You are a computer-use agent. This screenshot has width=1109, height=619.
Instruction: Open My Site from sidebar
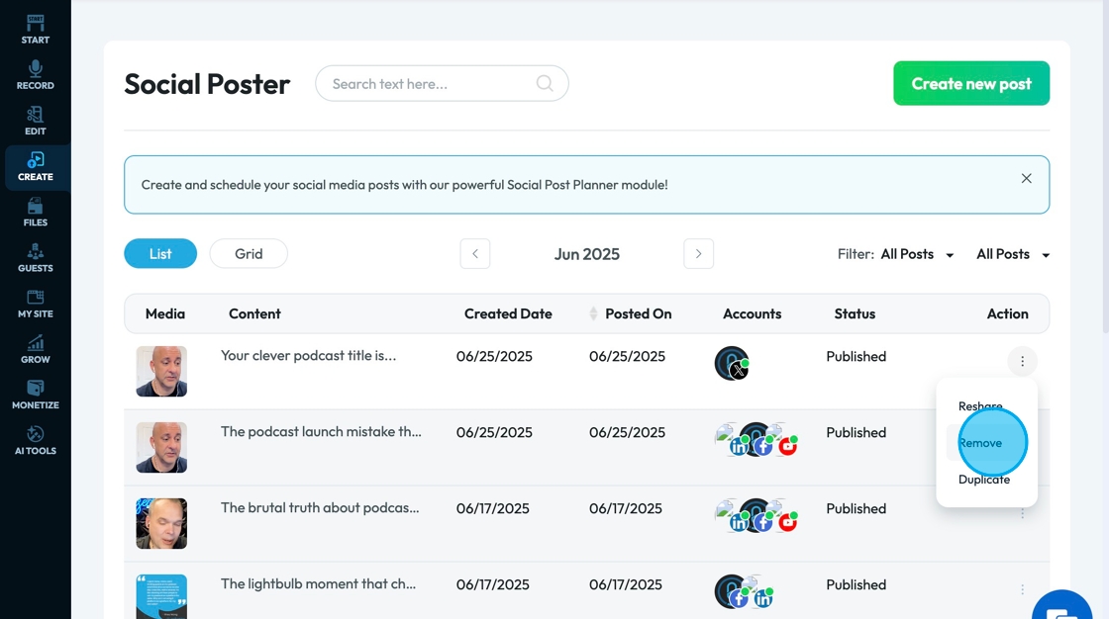click(x=35, y=304)
